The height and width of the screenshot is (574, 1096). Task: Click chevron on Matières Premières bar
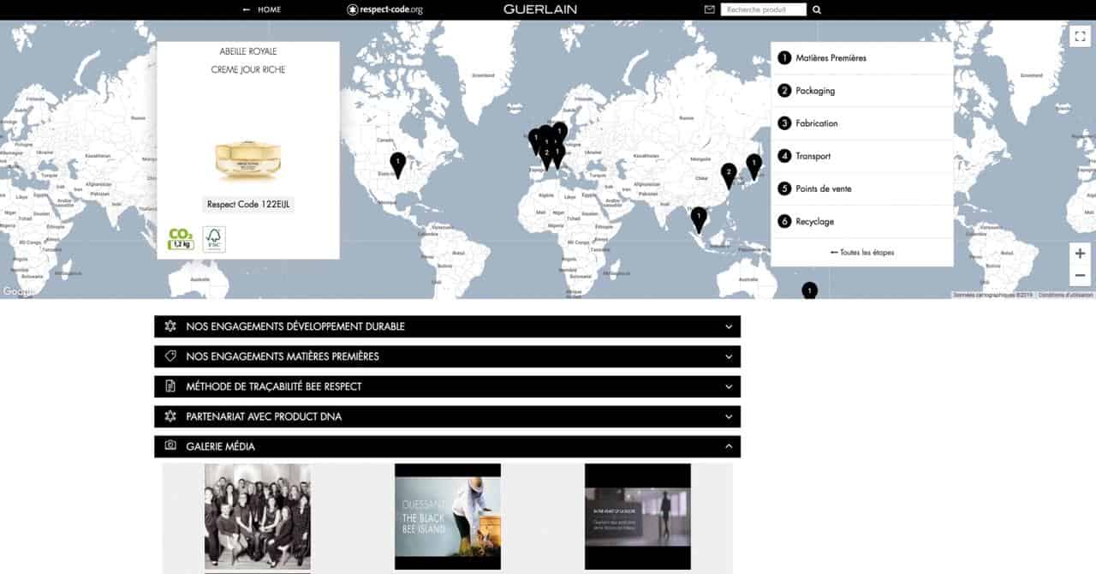pos(729,356)
